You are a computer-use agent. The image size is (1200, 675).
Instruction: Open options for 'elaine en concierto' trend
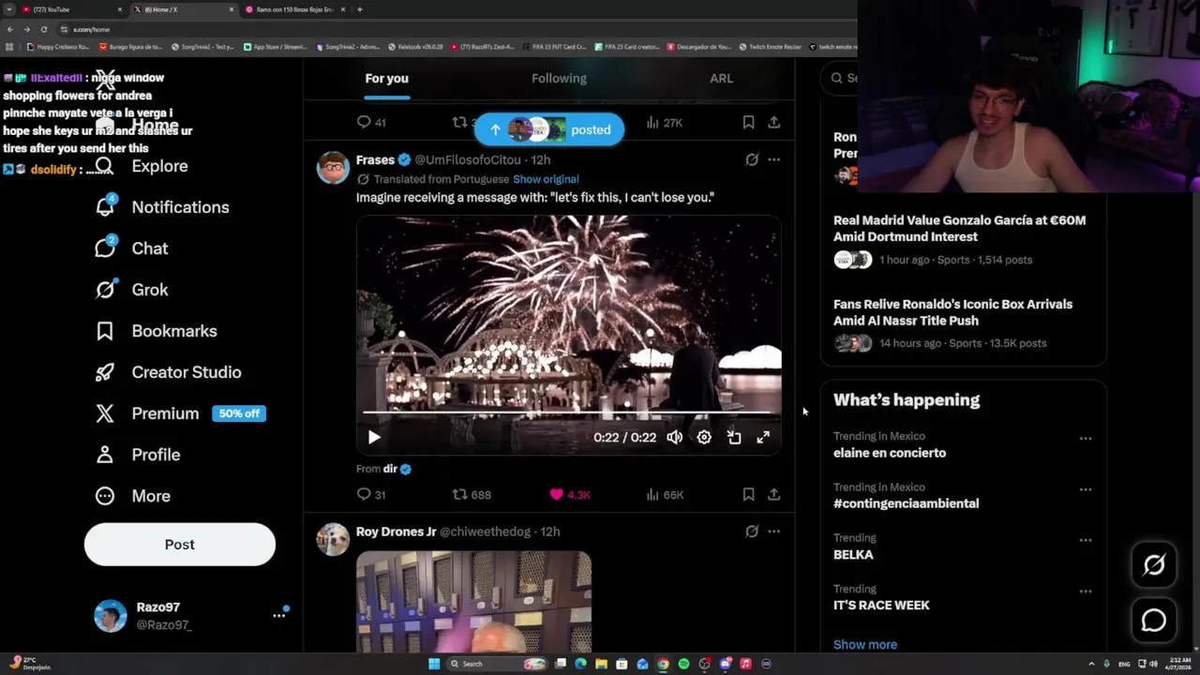point(1085,439)
